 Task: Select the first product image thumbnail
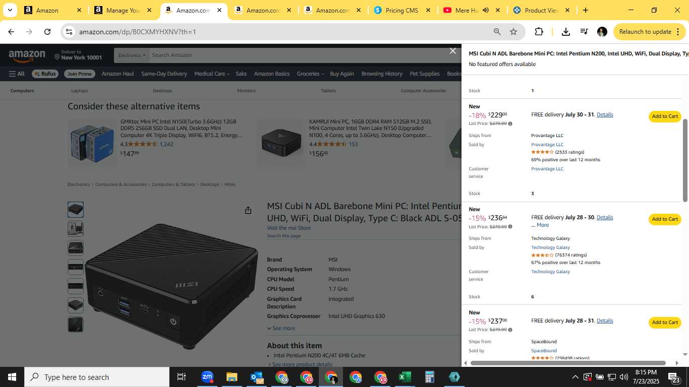coord(76,210)
